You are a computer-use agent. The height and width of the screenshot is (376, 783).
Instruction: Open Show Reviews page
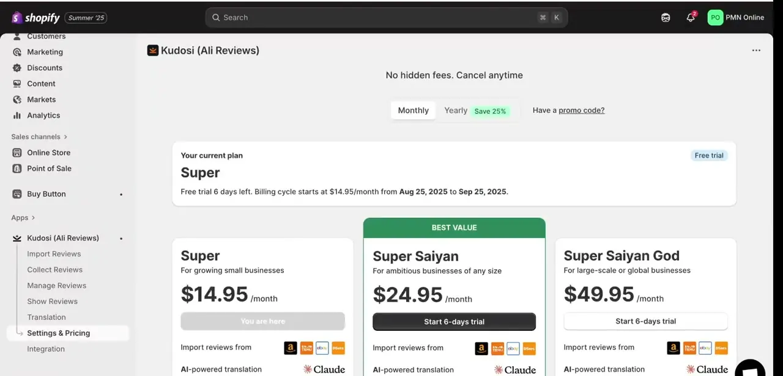pos(52,302)
